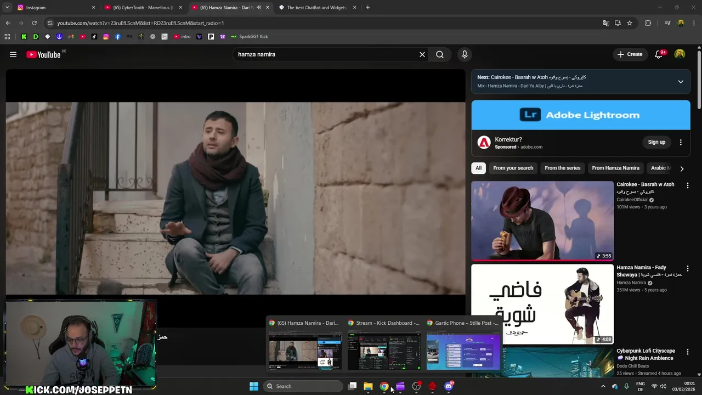Screen dimensions: 702x395
Task: Show hidden system tray icons chevron
Action: (x=603, y=386)
